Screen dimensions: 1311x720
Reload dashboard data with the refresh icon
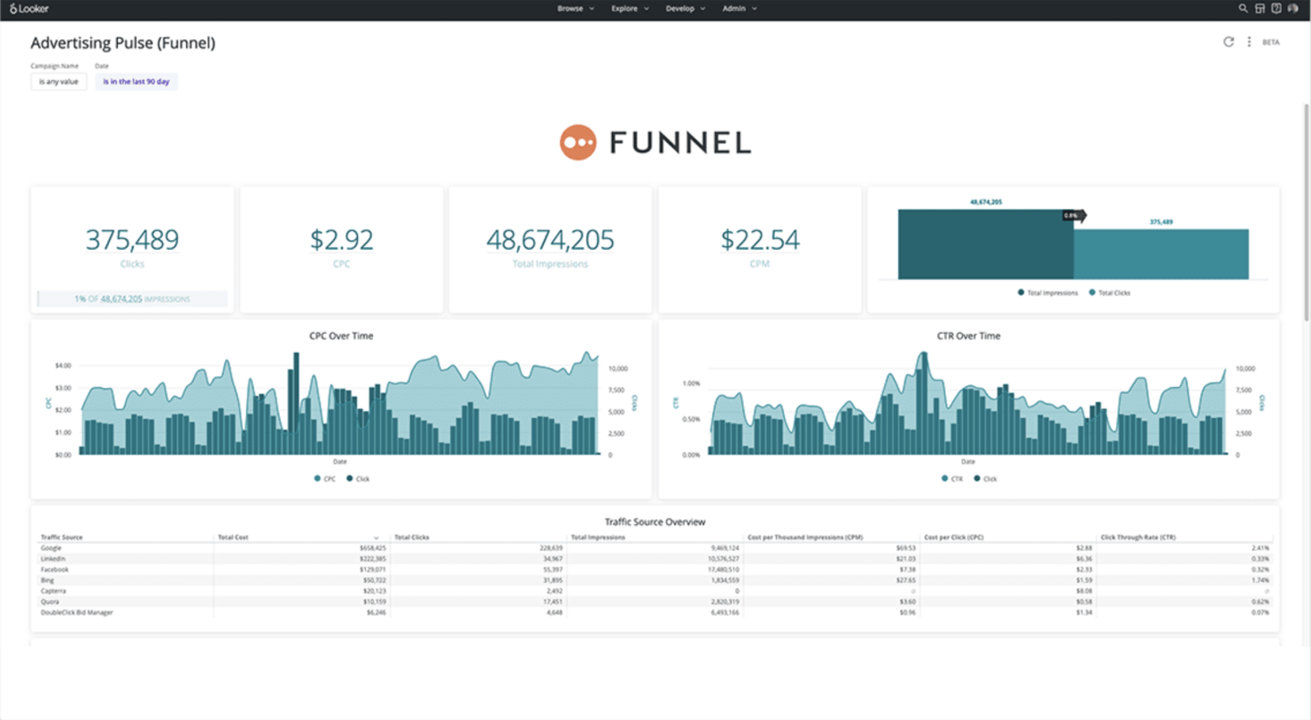coord(1229,42)
